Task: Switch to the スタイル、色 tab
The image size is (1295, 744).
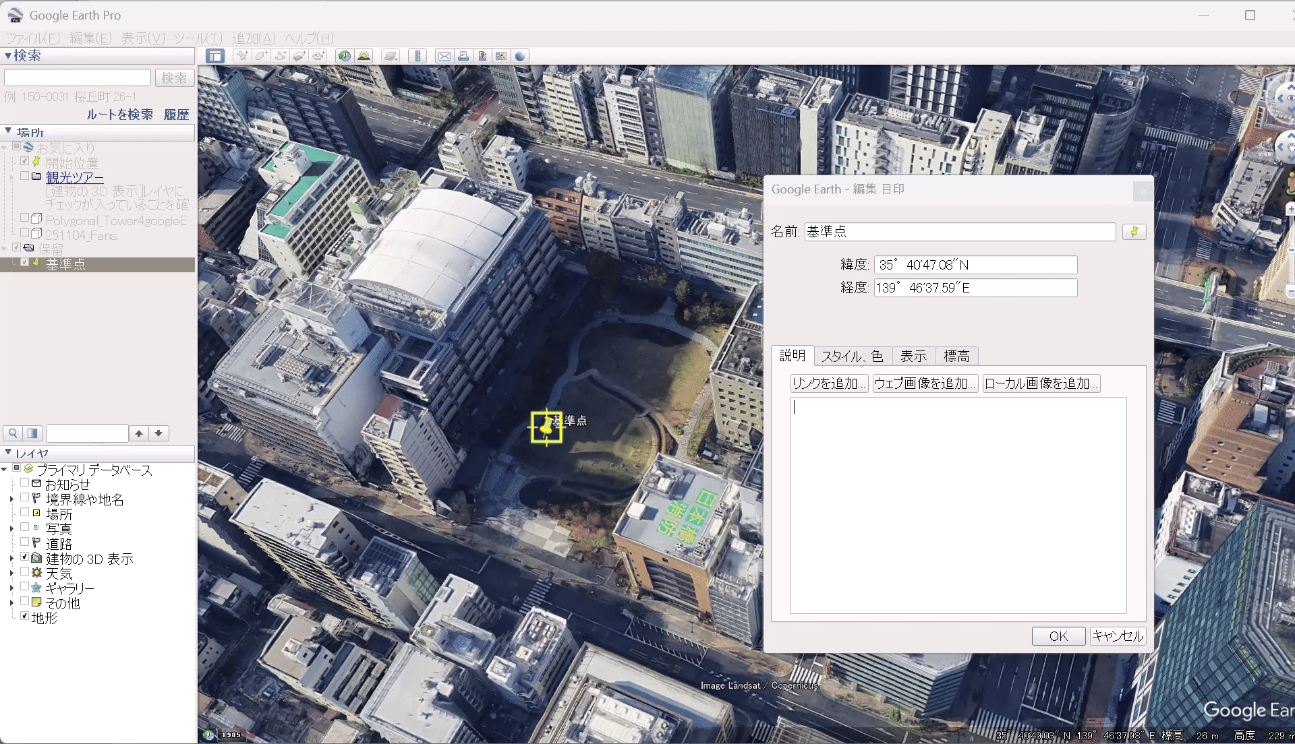Action: tap(852, 356)
